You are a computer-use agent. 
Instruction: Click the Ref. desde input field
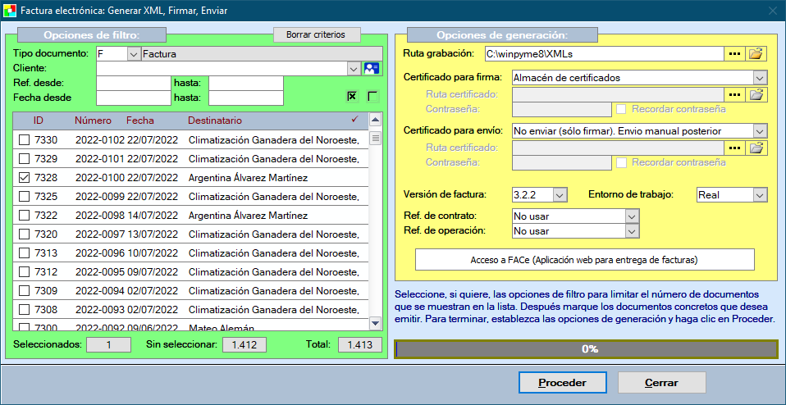[x=134, y=83]
